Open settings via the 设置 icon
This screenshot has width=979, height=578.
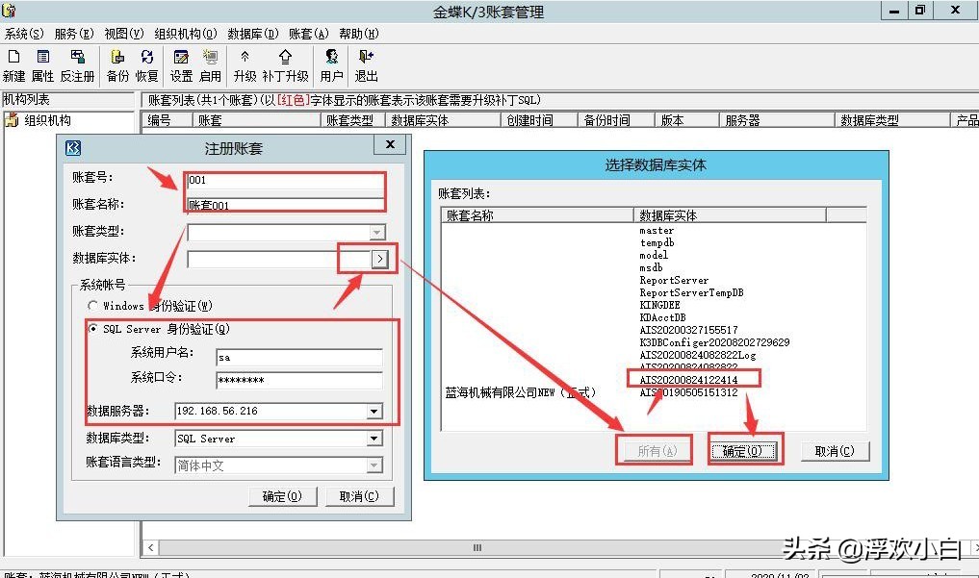click(x=182, y=63)
